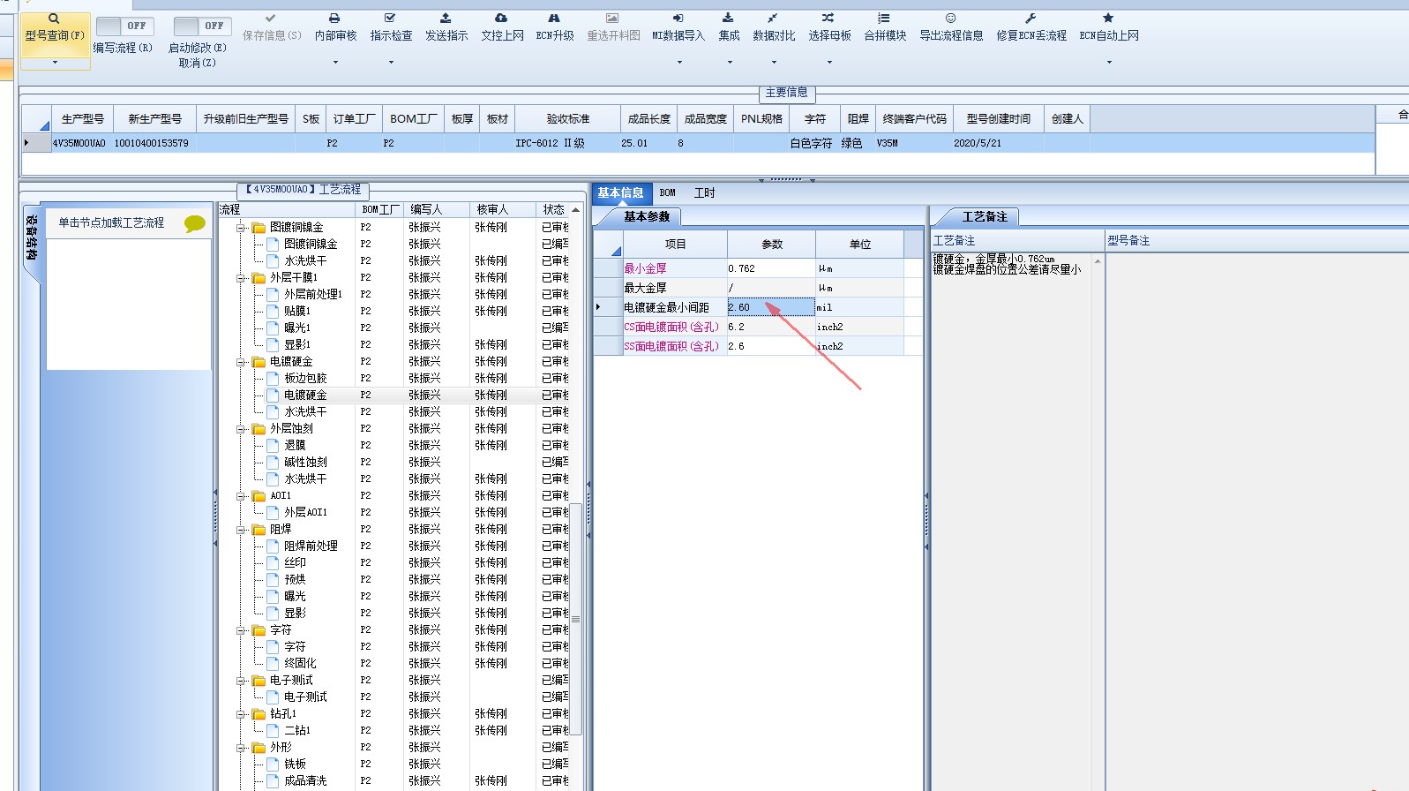The width and height of the screenshot is (1409, 791).
Task: Click the 最小金厚 value 0.762
Action: [x=771, y=268]
